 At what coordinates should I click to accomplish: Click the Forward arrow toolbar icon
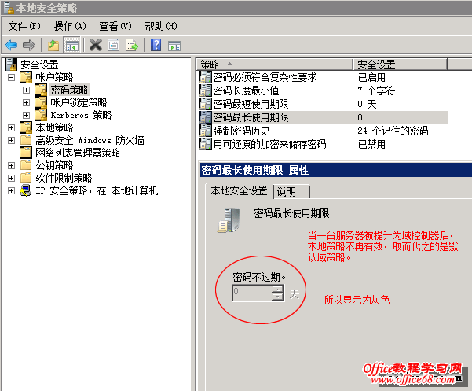coord(29,45)
